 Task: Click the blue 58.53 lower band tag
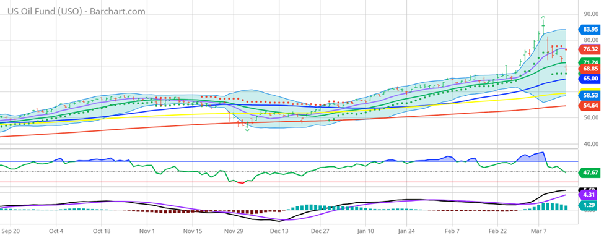click(x=589, y=95)
